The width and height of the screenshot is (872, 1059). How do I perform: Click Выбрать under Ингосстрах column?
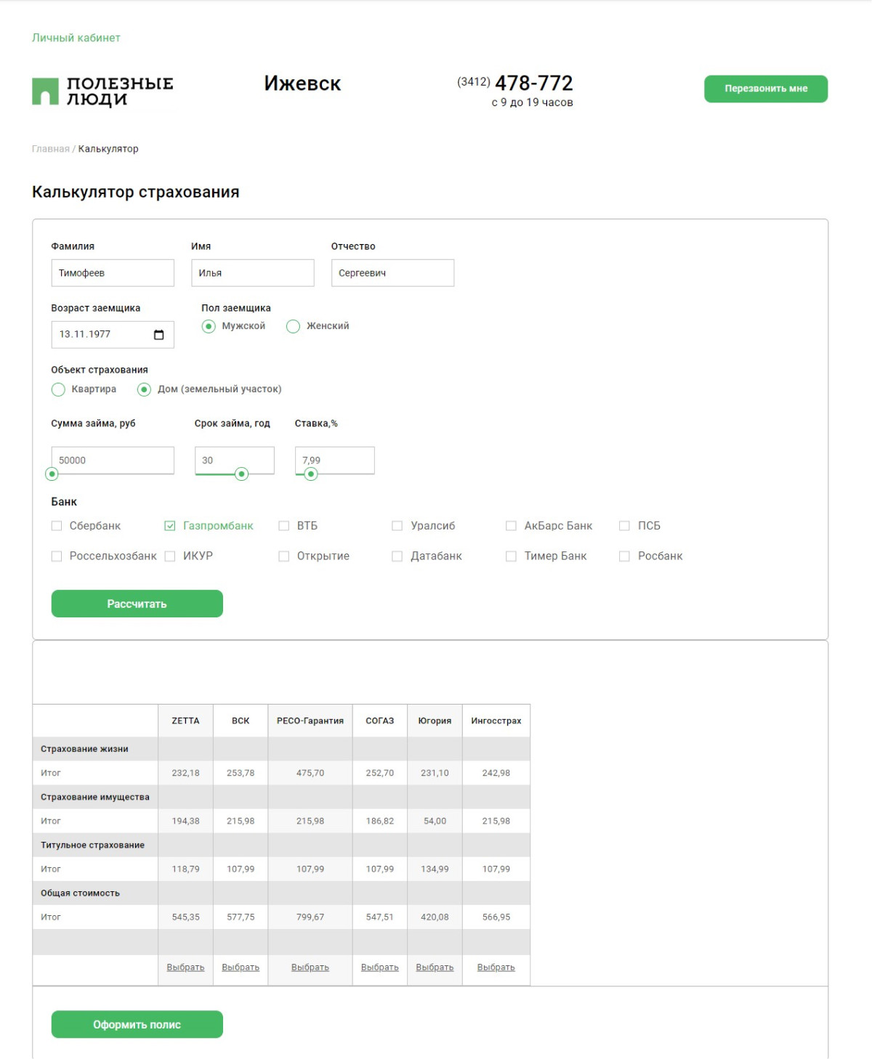pyautogui.click(x=496, y=967)
